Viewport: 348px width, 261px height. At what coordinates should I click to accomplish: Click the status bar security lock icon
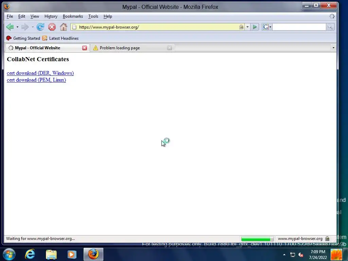point(327,239)
